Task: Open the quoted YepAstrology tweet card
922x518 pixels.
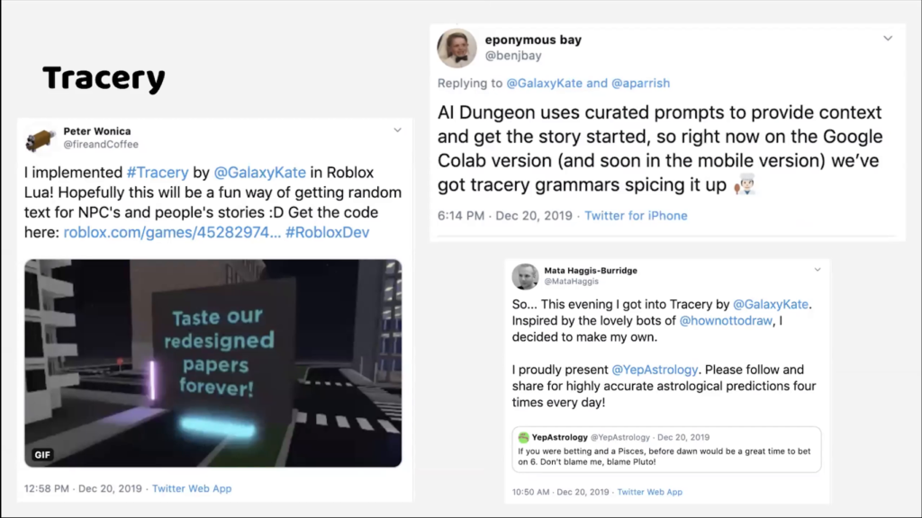Action: point(666,450)
